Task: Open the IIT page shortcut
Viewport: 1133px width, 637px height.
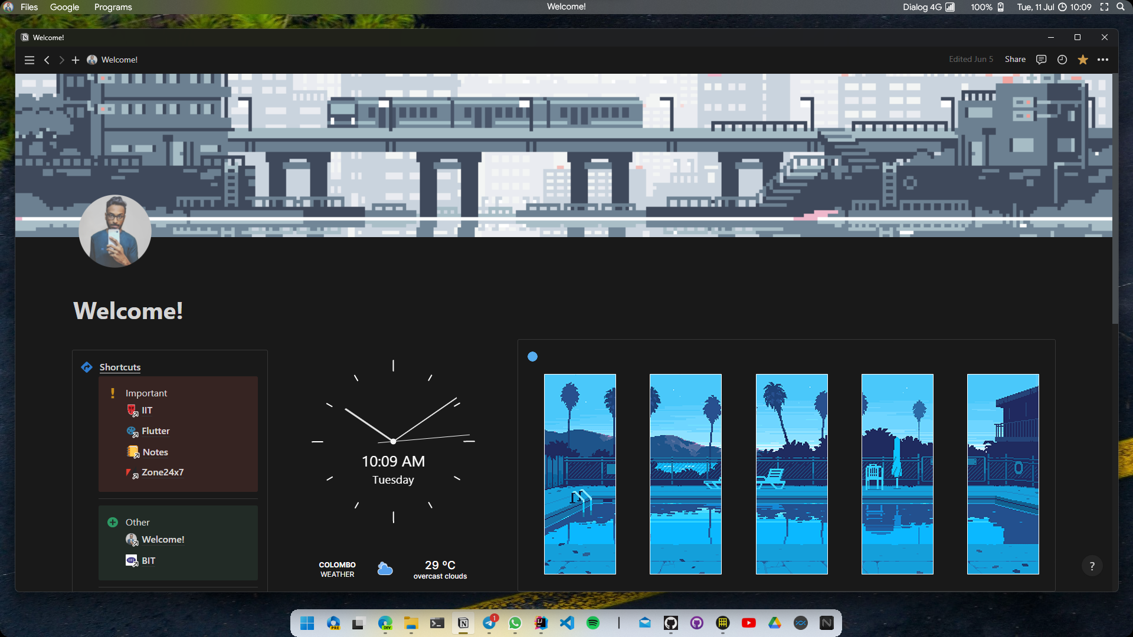Action: [x=146, y=411]
